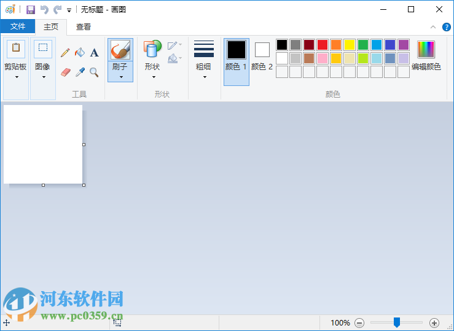Click the selection size icon in status bar
454x331 pixels.
(117, 322)
